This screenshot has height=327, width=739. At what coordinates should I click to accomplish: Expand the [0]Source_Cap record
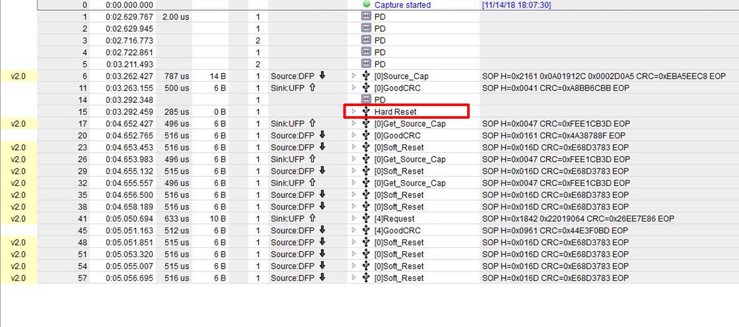[354, 76]
